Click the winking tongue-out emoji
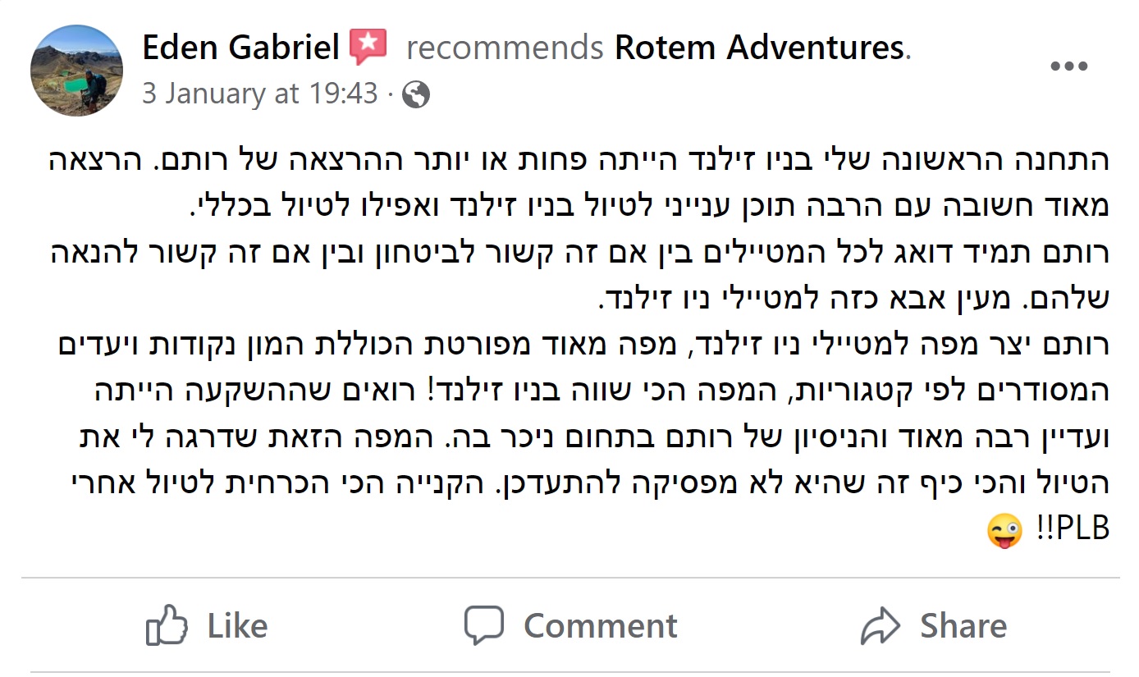This screenshot has height=677, width=1139. pyautogui.click(x=1004, y=531)
